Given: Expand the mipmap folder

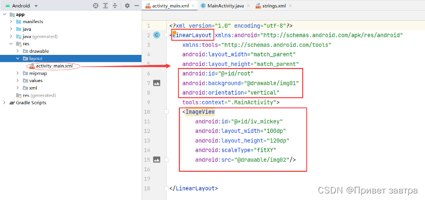Looking at the screenshot, I should coord(18,73).
